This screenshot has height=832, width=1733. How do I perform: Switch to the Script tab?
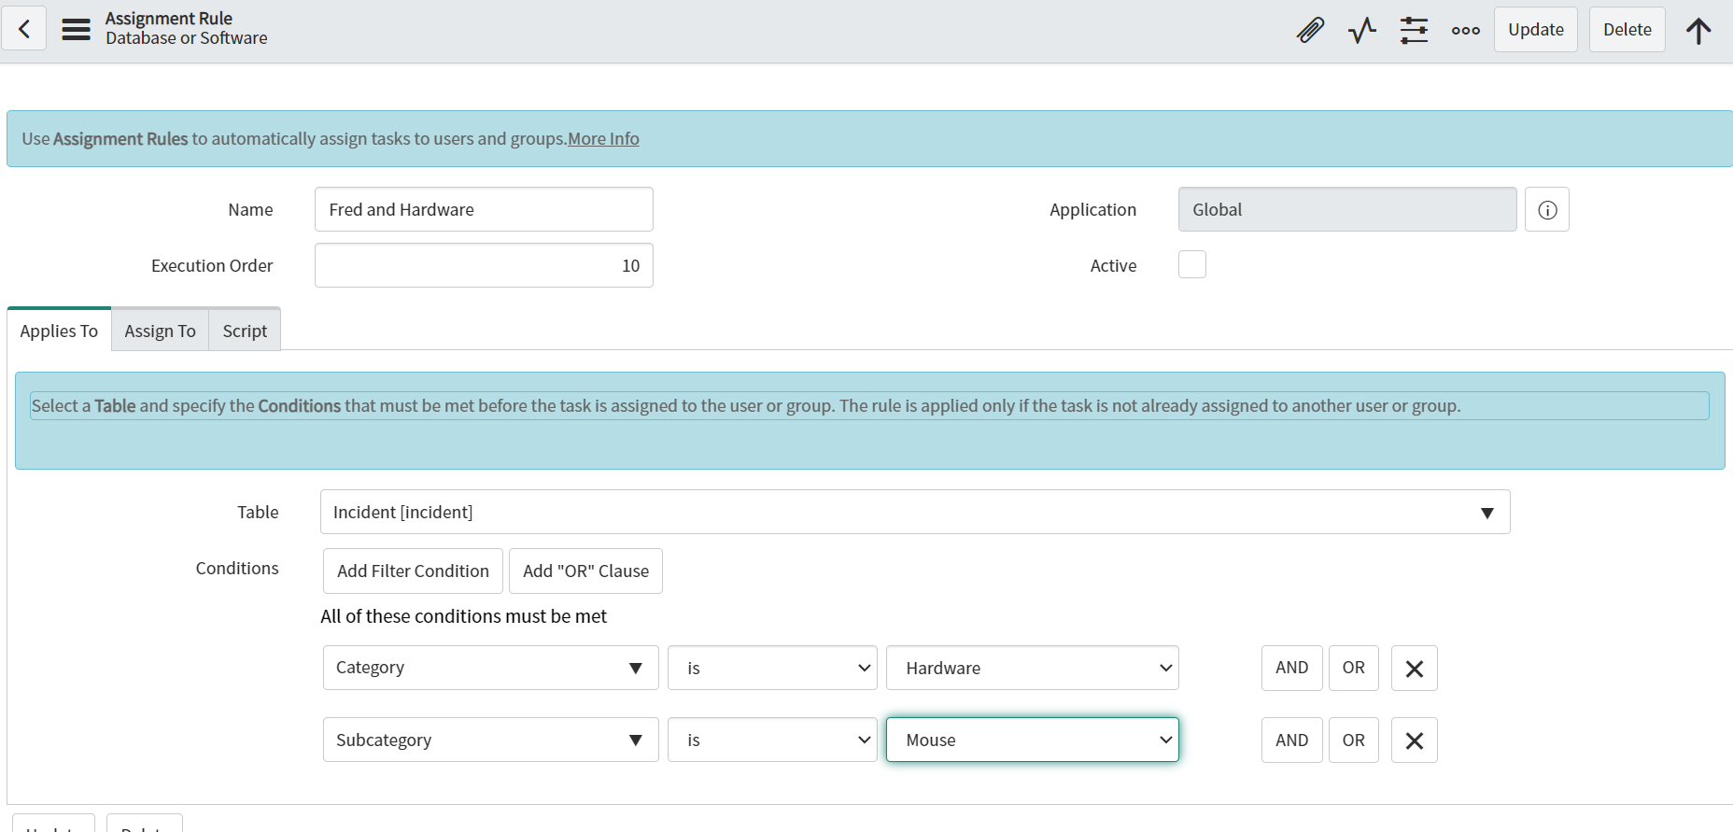[x=245, y=331]
